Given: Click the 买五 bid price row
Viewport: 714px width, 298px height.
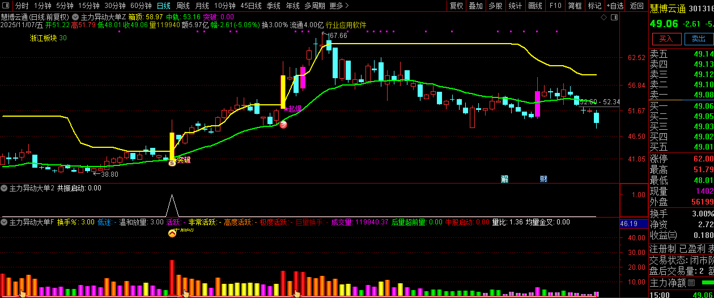Looking at the screenshot, I should click(681, 147).
